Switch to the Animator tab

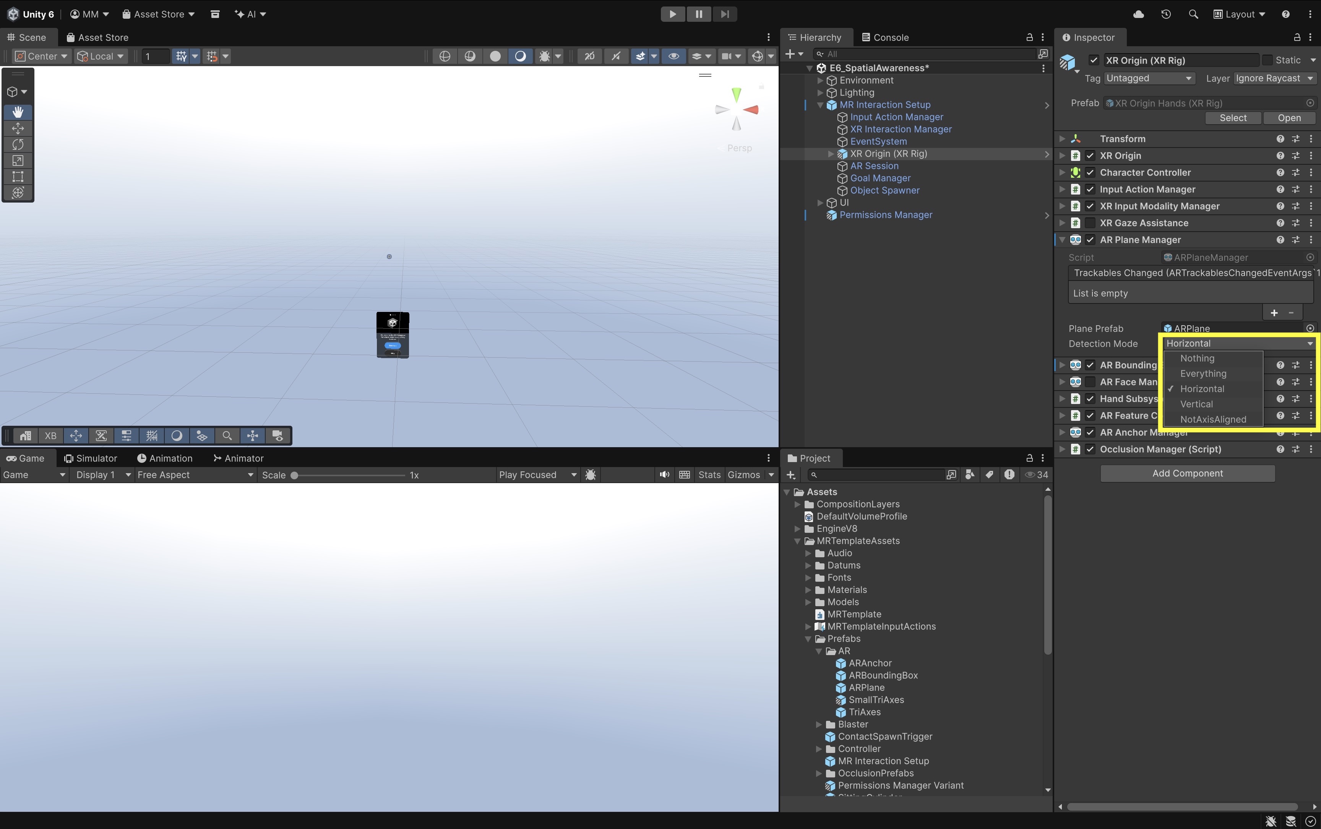238,458
